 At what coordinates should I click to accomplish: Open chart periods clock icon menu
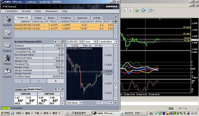[x=144, y=10]
